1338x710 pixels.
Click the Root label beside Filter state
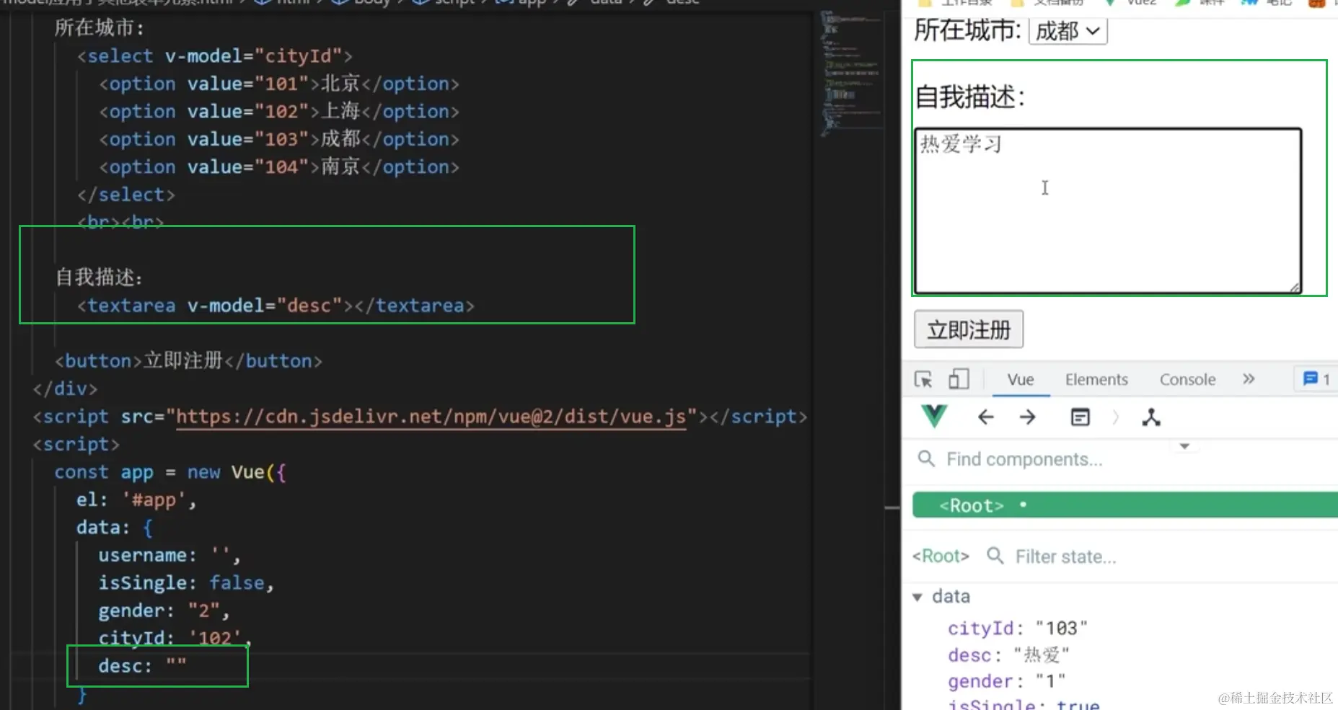pos(941,556)
